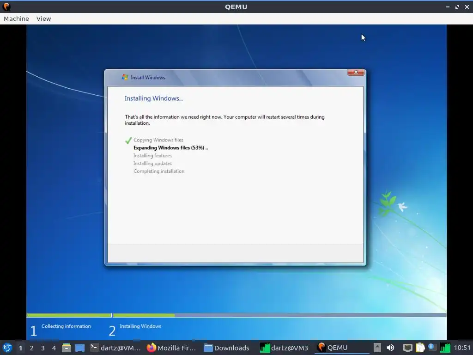Screen dimensions: 473x355
Task: Click the 'Installing features' step text
Action: tap(152, 156)
